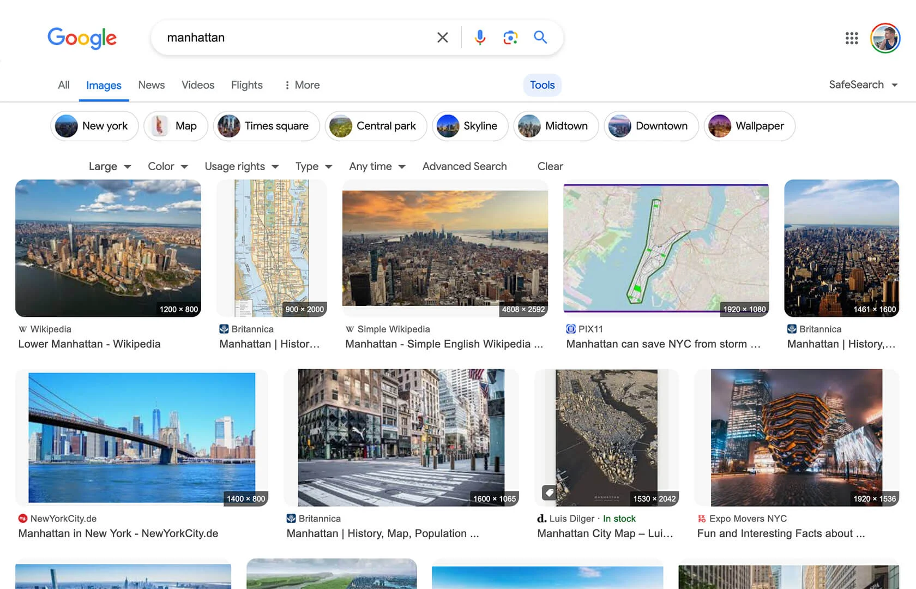Click the Google logo
The width and height of the screenshot is (916, 589).
pyautogui.click(x=82, y=38)
